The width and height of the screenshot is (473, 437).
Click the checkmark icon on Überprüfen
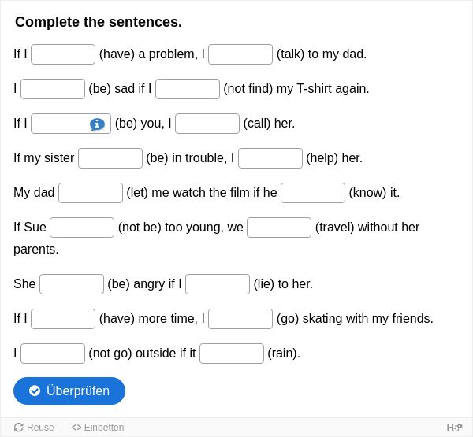click(x=35, y=391)
